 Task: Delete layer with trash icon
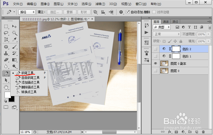coord(203,132)
